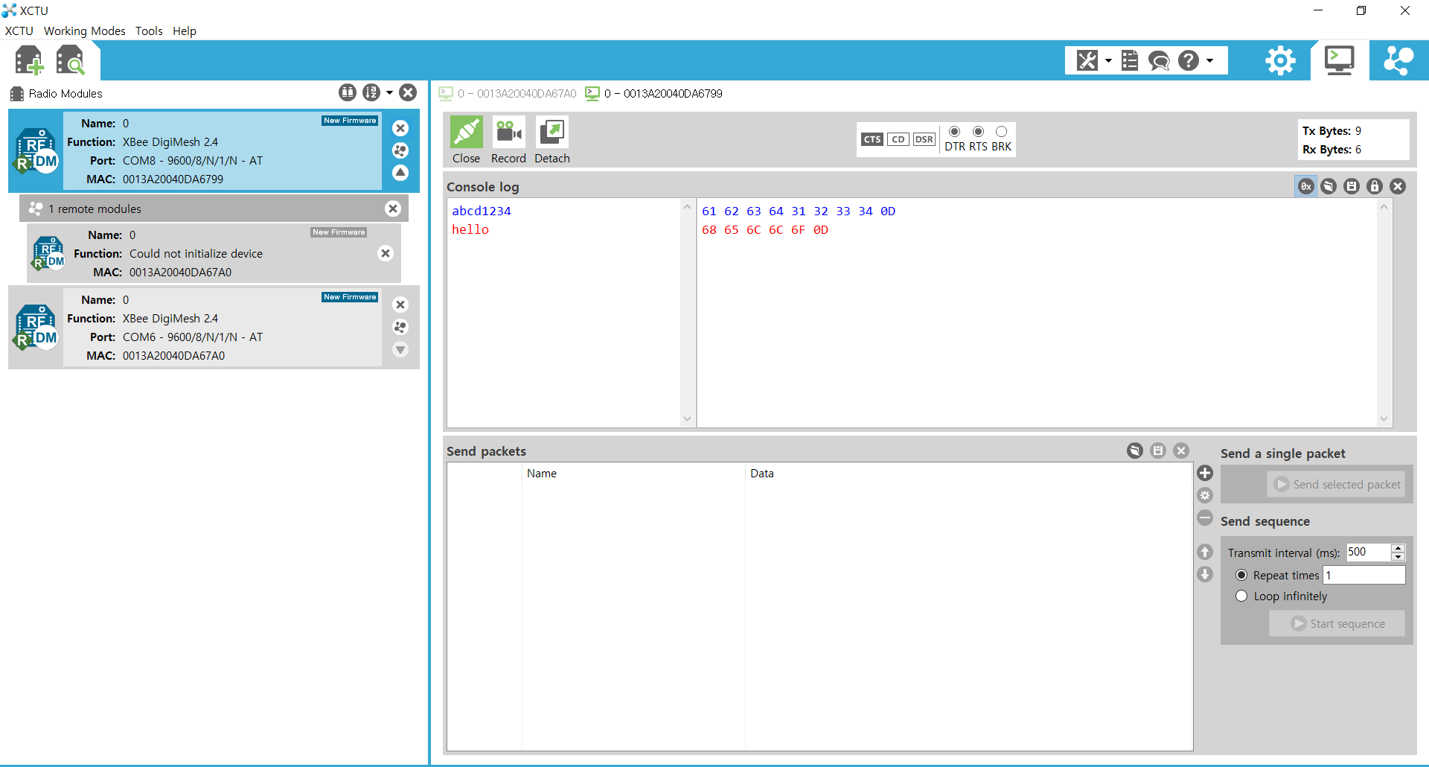Move selected packet up

(1205, 552)
